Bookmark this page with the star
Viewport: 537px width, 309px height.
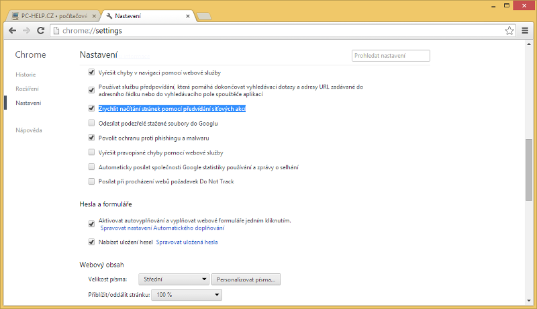[x=509, y=30]
